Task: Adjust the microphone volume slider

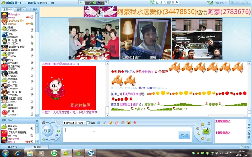Action: 50,123
